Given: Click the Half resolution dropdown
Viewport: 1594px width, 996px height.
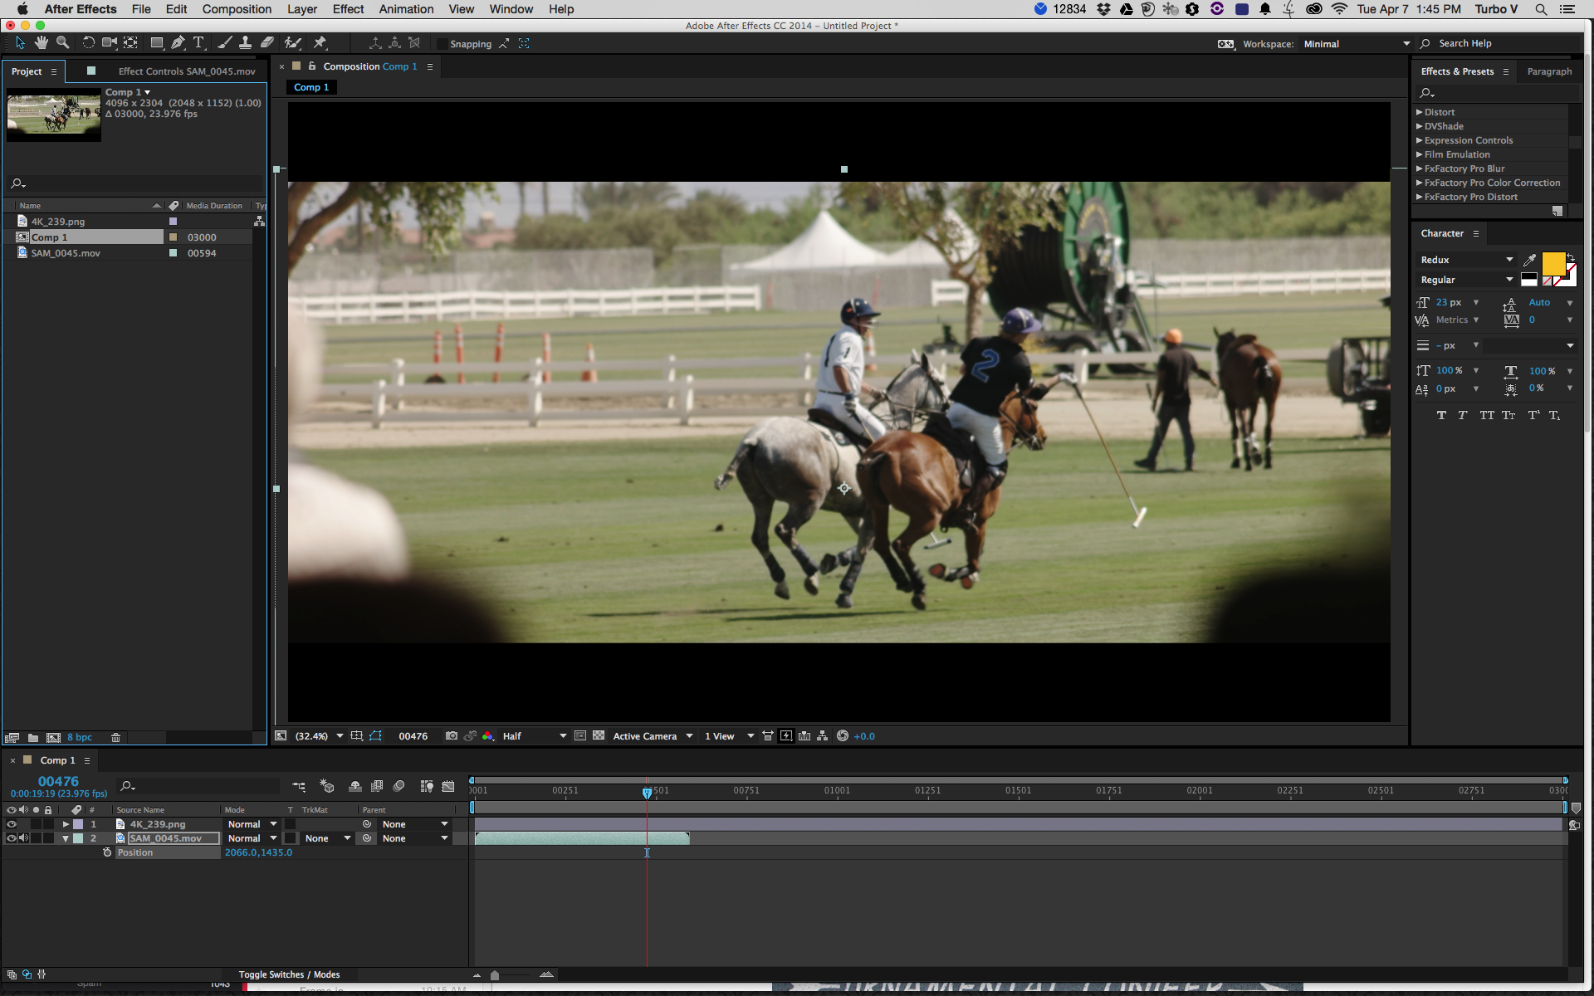Looking at the screenshot, I should click(531, 735).
